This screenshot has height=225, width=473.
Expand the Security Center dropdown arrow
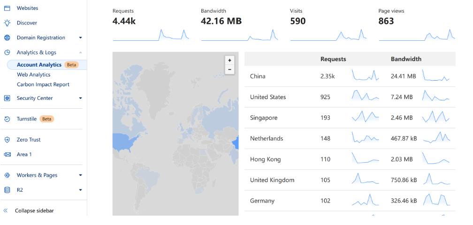pos(80,98)
